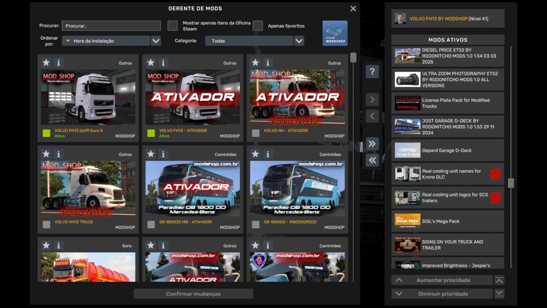Select Gepard Garage D-Deck active mod
The image size is (547, 308).
pos(448,150)
